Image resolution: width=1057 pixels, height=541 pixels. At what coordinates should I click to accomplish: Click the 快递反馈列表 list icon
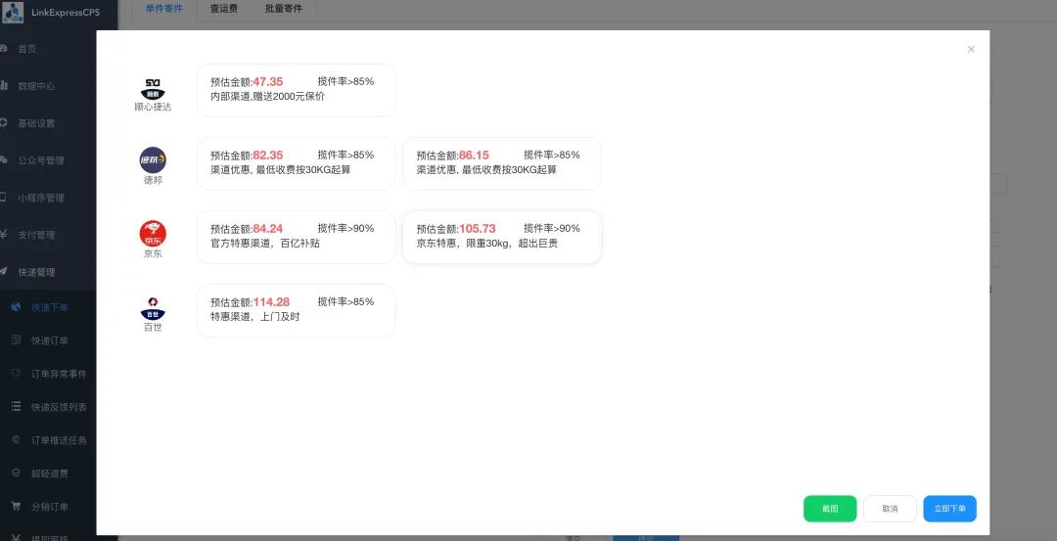coord(17,407)
